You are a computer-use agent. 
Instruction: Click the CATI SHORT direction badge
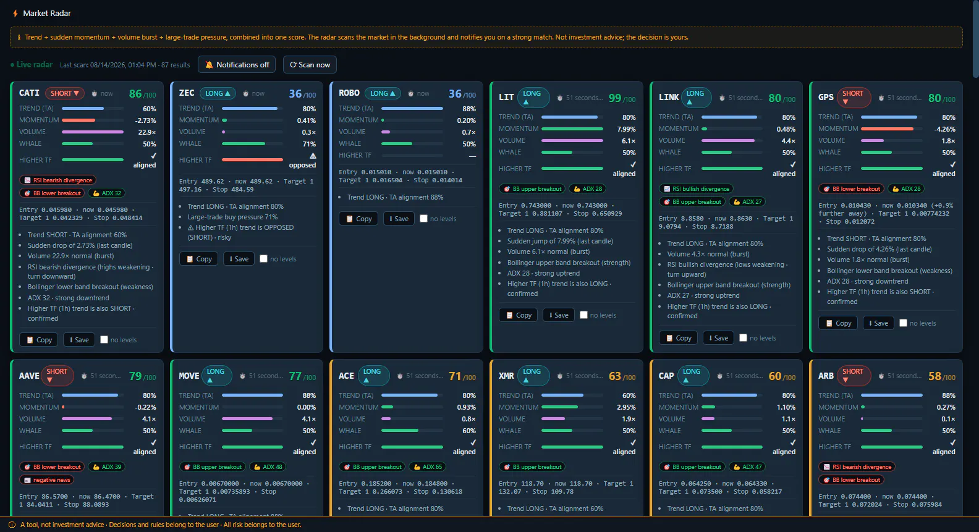click(x=65, y=93)
